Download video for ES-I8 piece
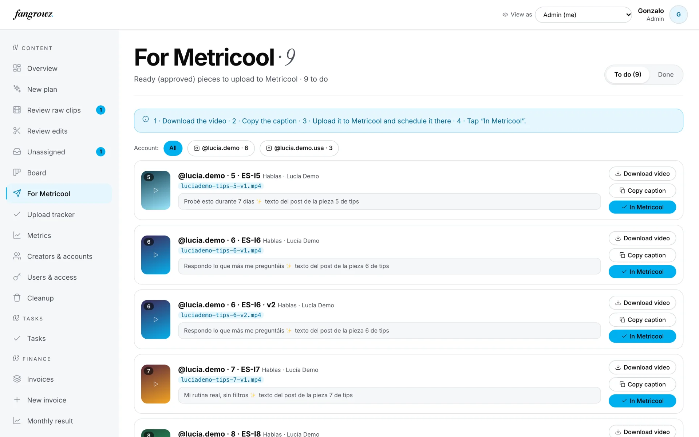The height and width of the screenshot is (437, 699). tap(642, 432)
